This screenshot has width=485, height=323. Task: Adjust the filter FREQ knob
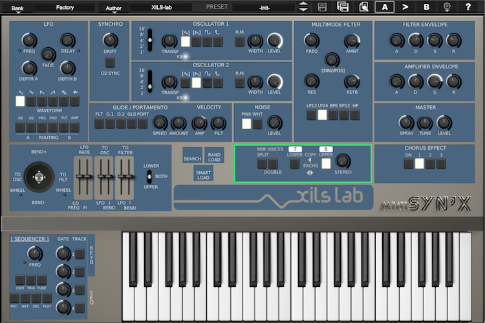(312, 41)
